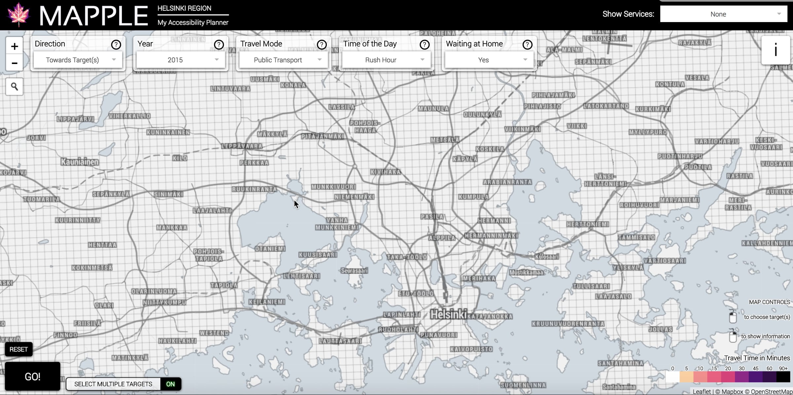Screen dimensions: 793x395
Task: Click the map zoom out minus button
Action: (x=14, y=63)
